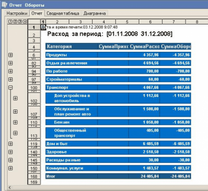Select column header 2
This screenshot has width=208, height=191.
[x=57, y=22]
